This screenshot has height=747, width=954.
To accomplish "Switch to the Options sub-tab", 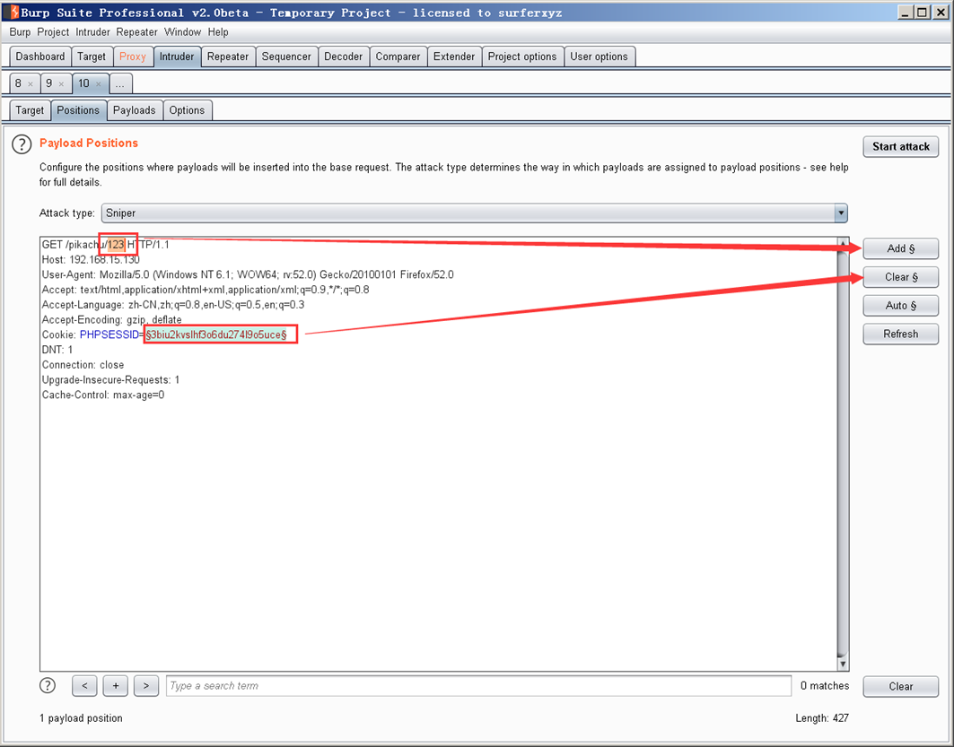I will pyautogui.click(x=187, y=110).
